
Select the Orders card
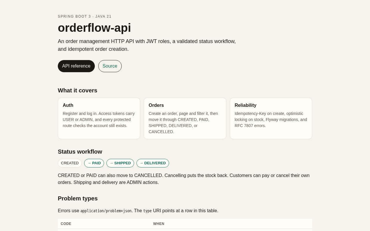point(185,118)
